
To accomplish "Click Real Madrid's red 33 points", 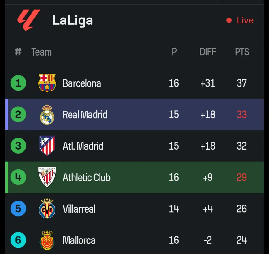I will [242, 114].
